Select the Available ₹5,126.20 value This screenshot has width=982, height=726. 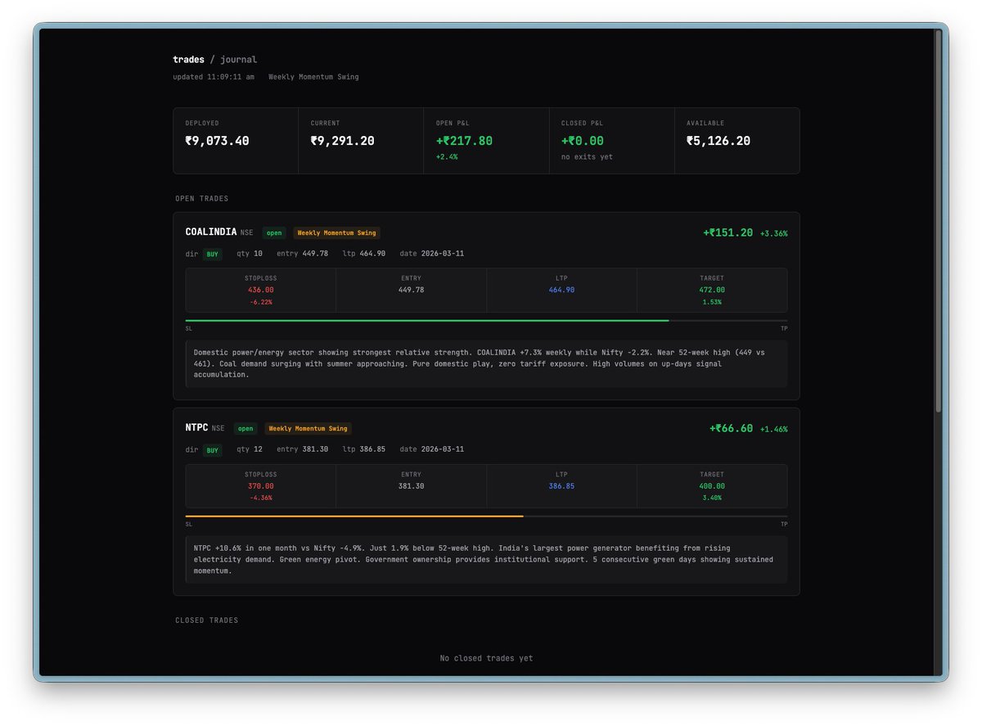click(718, 141)
